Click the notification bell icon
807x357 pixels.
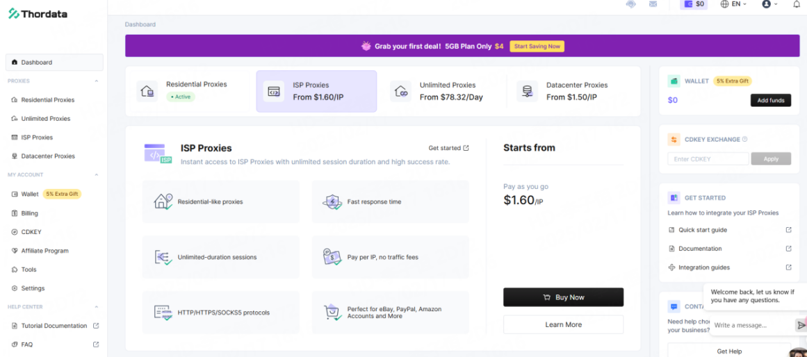[x=797, y=4]
